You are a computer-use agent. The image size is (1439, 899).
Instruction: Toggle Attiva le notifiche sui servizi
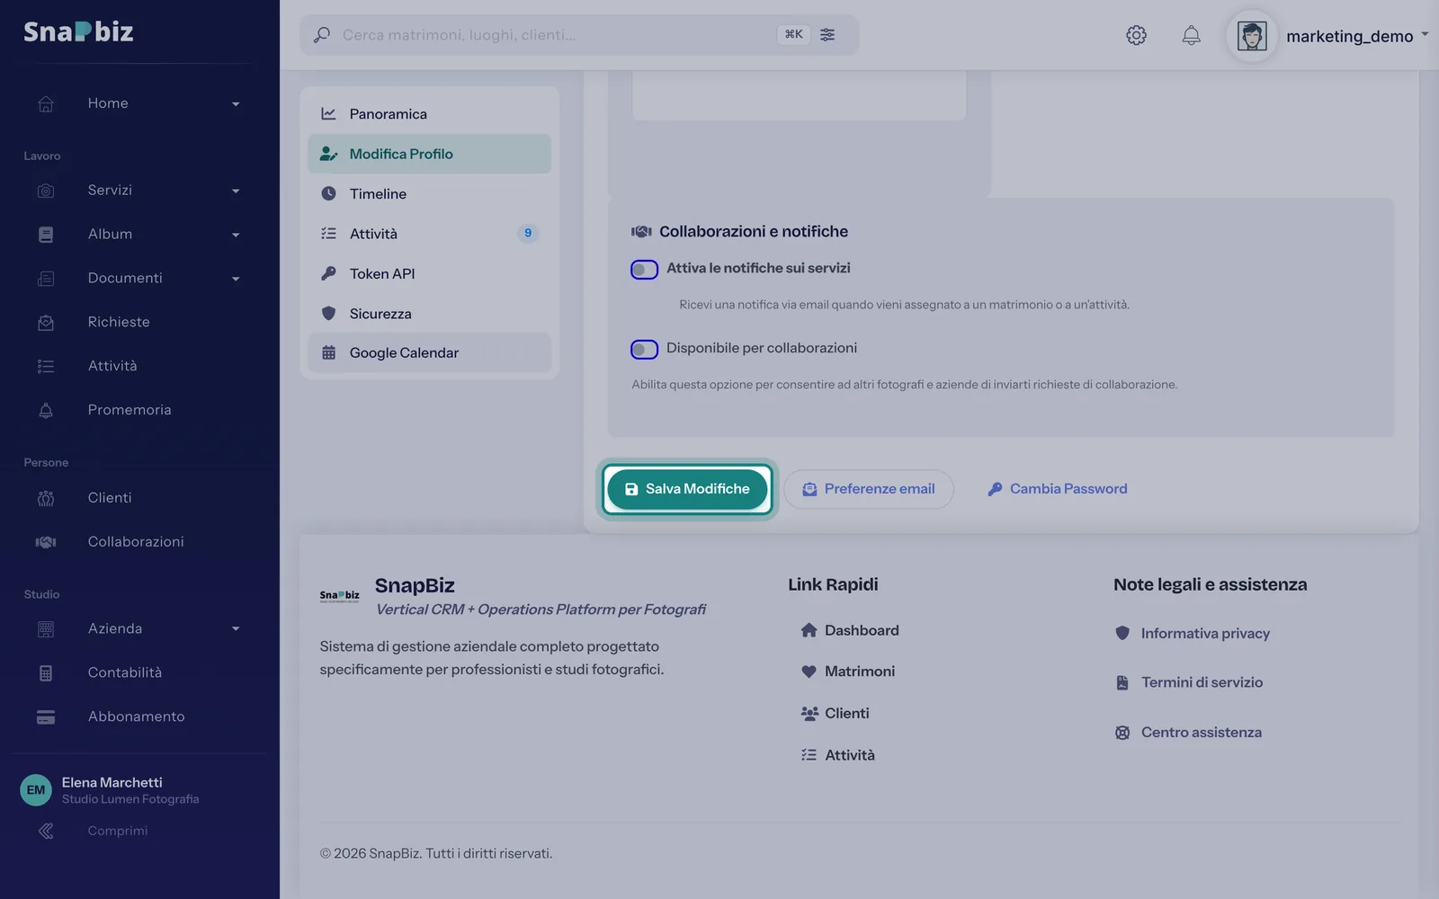pos(644,269)
